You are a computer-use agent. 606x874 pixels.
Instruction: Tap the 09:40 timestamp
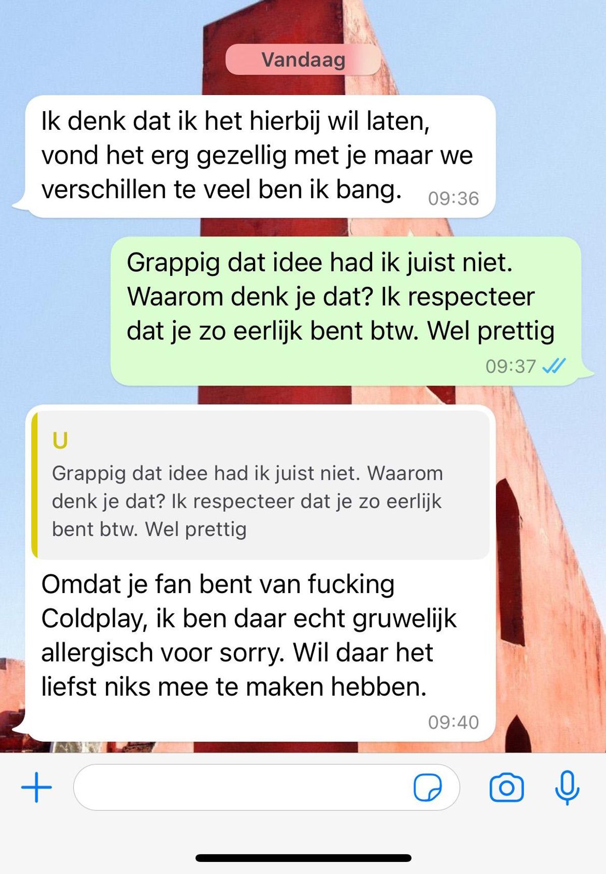pos(453,722)
